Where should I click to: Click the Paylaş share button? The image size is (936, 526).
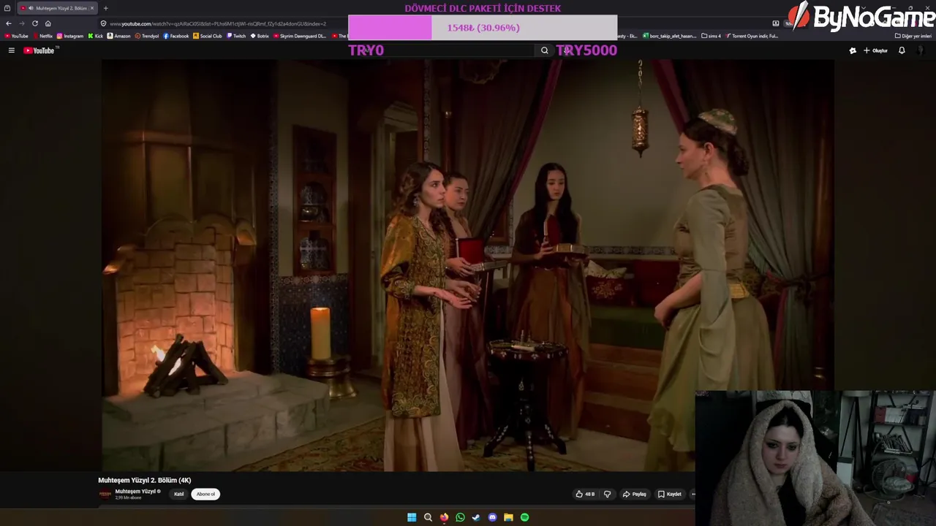634,494
